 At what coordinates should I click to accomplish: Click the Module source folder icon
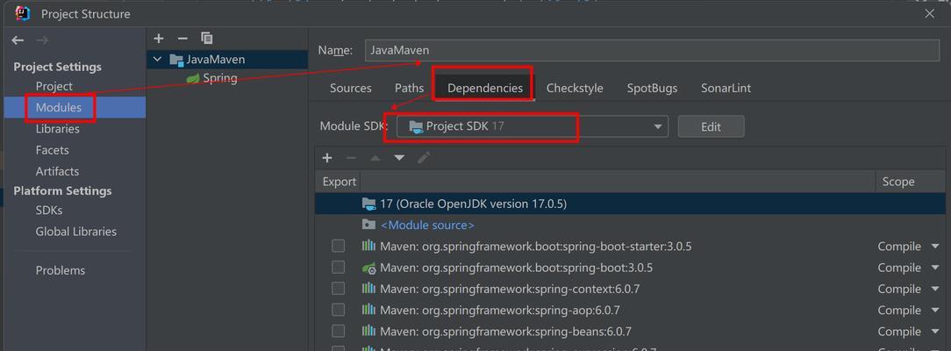tap(368, 225)
